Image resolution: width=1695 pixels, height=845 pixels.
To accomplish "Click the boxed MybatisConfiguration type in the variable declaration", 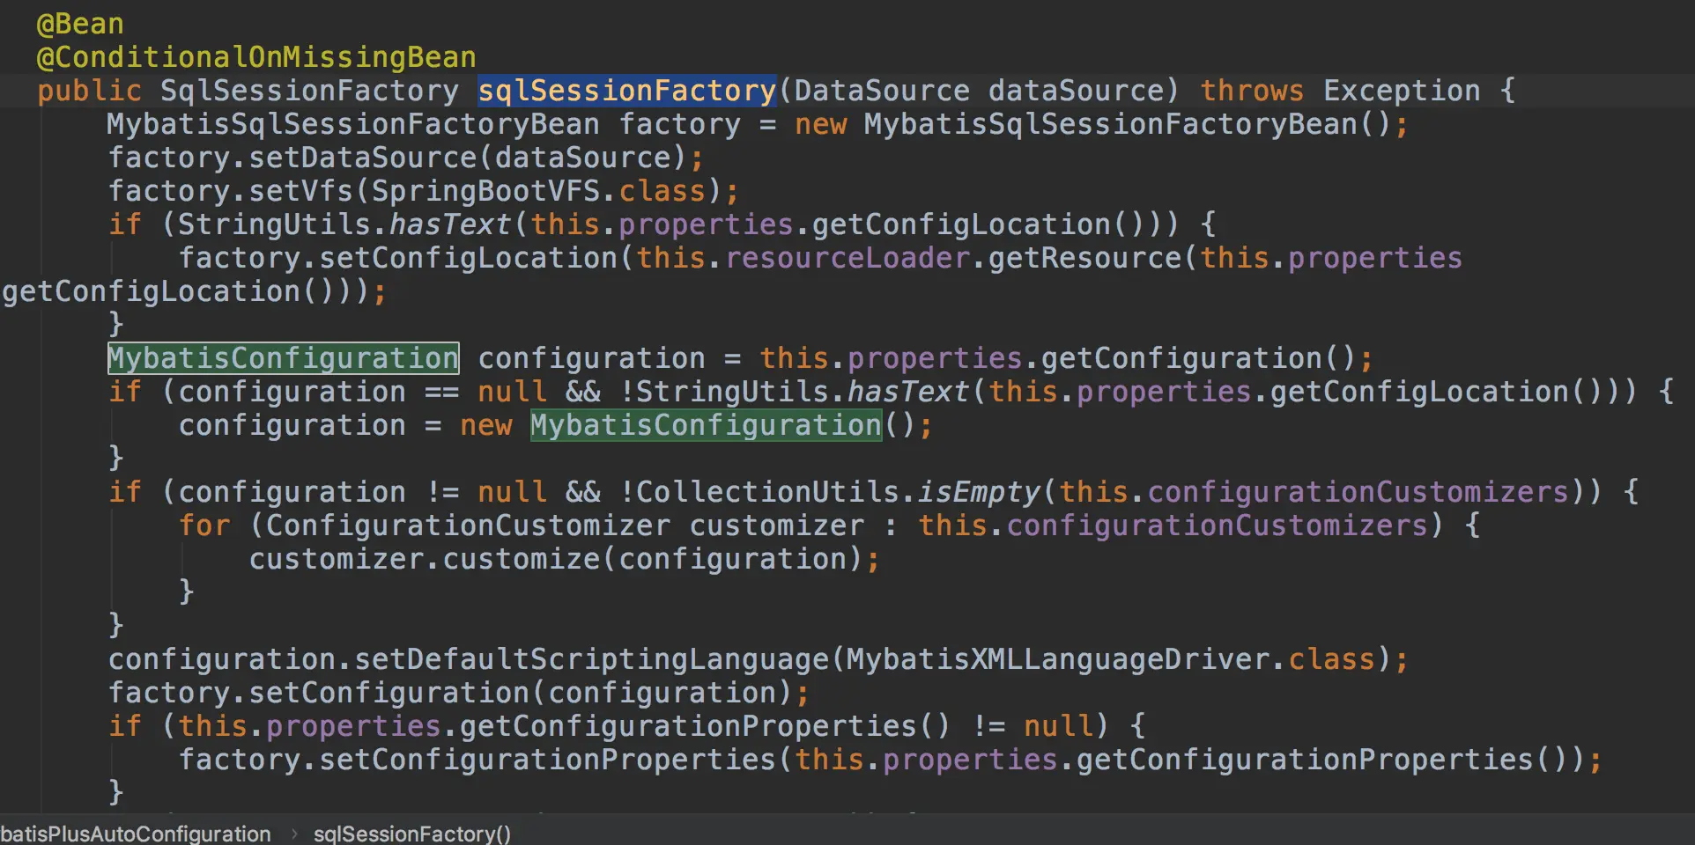I will [x=283, y=358].
